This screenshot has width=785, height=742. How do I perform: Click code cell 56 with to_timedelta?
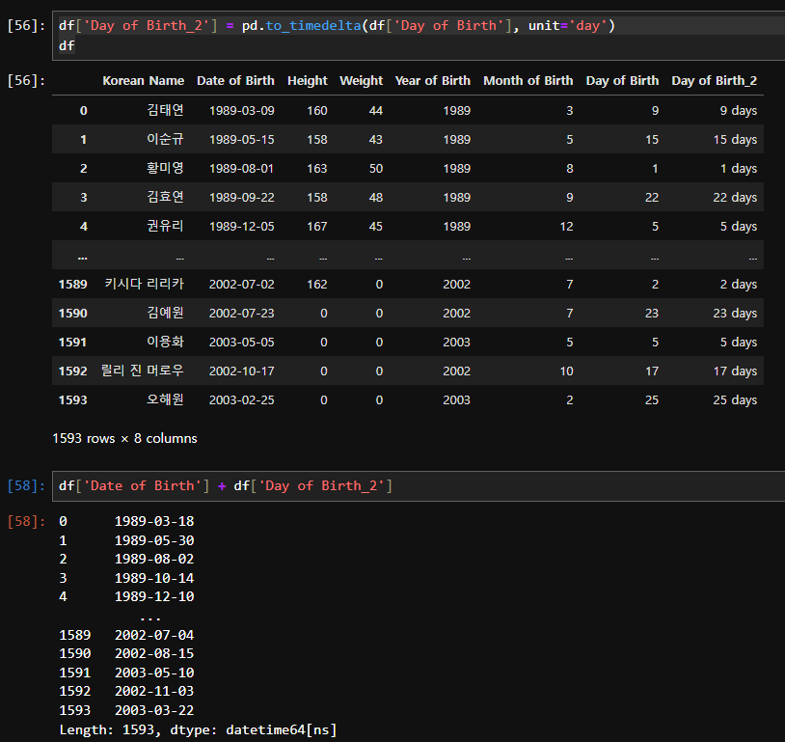pyautogui.click(x=419, y=35)
